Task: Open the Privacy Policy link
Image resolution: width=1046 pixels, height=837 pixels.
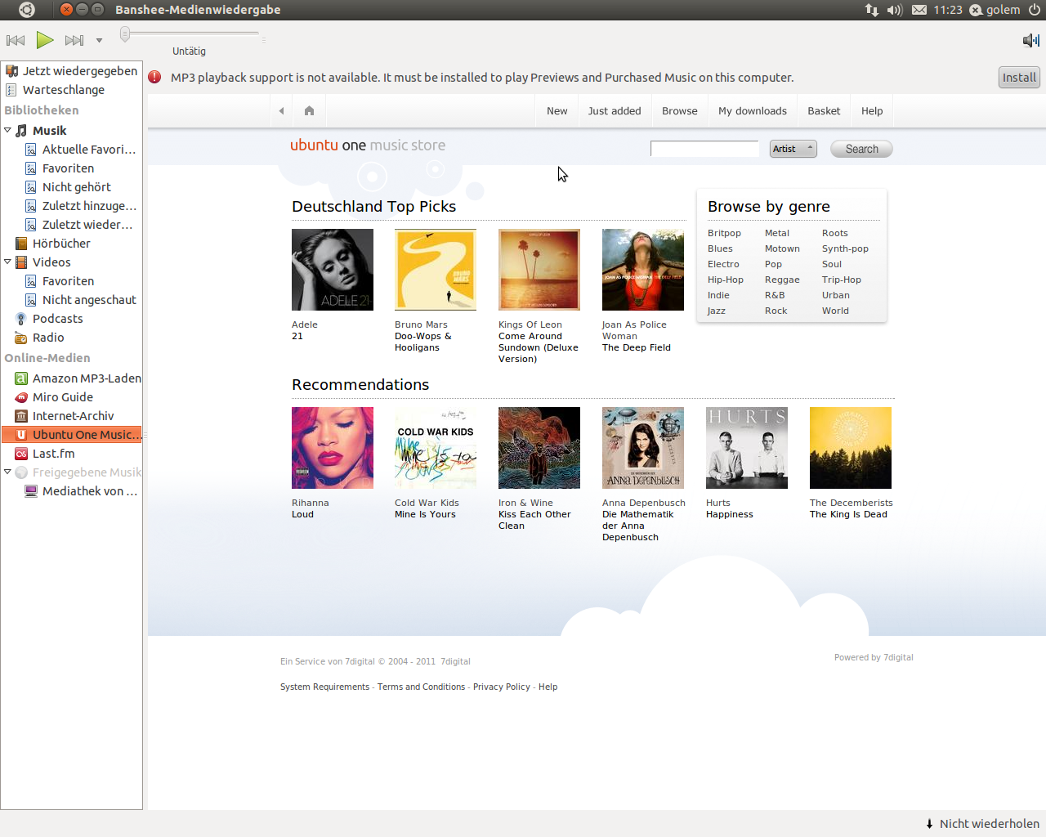Action: [501, 687]
